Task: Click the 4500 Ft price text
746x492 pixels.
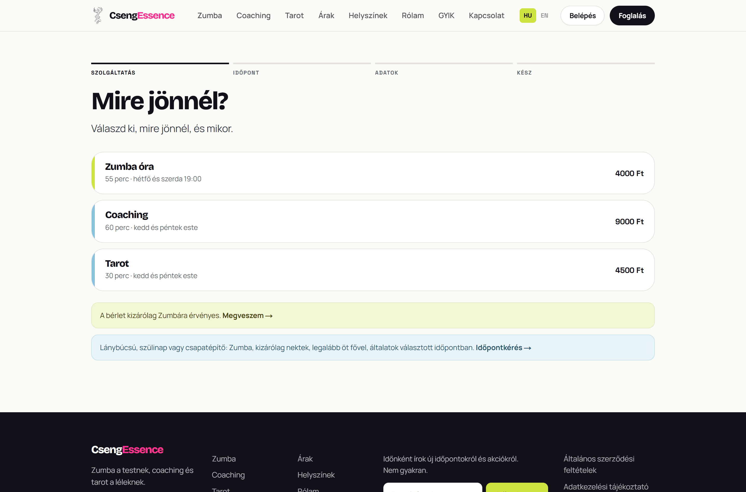Action: [x=629, y=270]
